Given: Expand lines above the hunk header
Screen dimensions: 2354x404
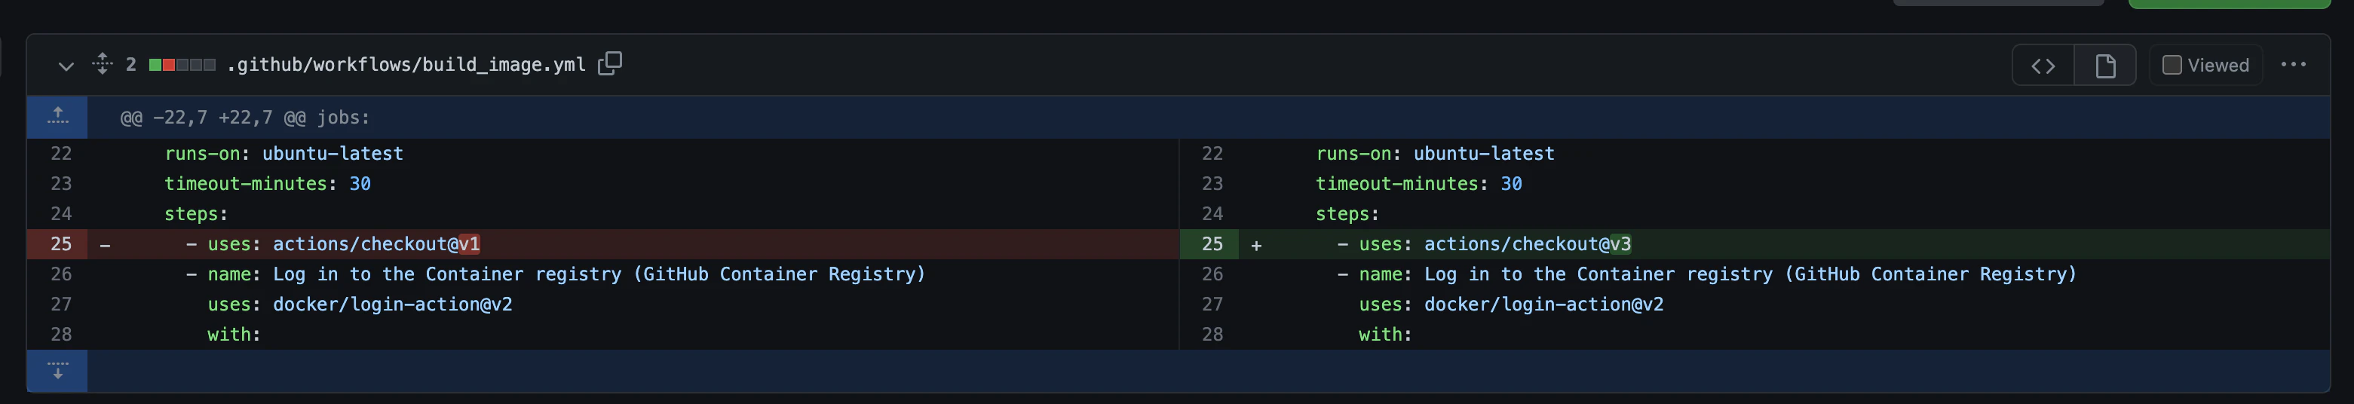Looking at the screenshot, I should (x=57, y=117).
